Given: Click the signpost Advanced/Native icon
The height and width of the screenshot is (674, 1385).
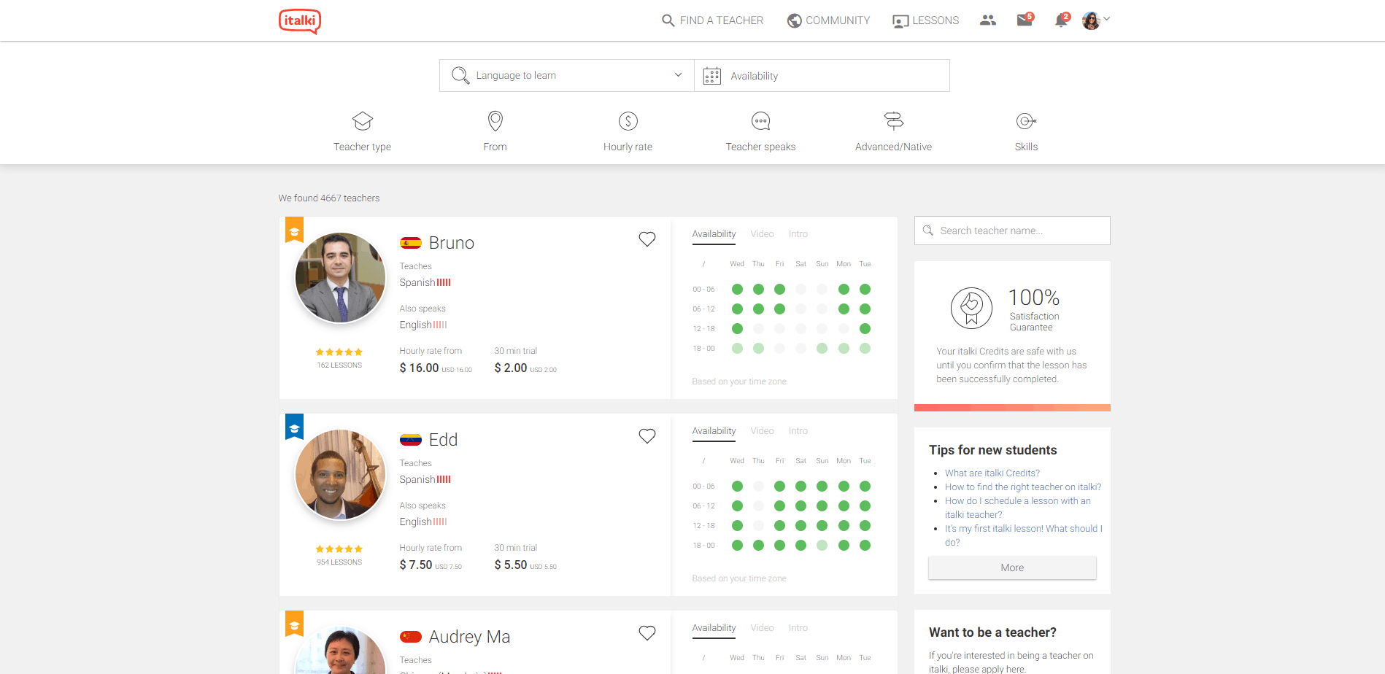Looking at the screenshot, I should coord(894,120).
